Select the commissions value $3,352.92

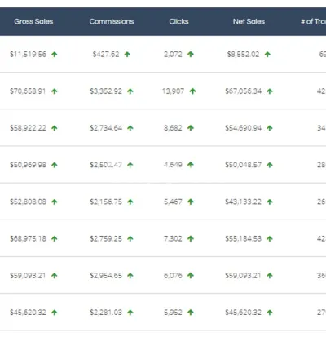[x=106, y=91]
